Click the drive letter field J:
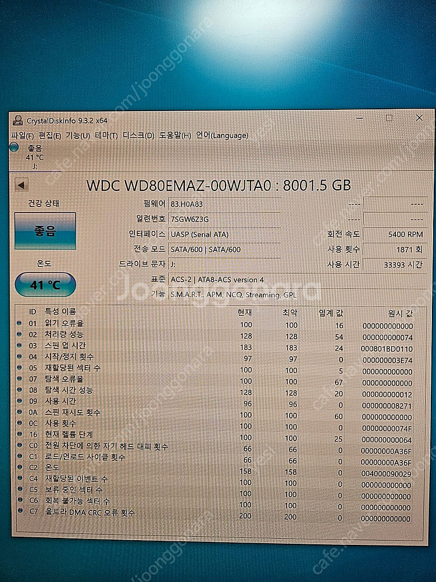 (224, 264)
